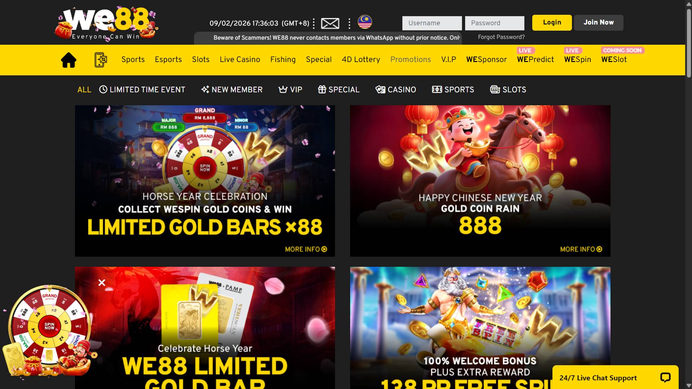Filter by Limited Time Event clock icon

103,89
